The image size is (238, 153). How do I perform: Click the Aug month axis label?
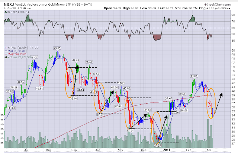click(49, 150)
